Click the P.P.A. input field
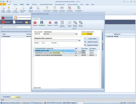136x104 pixels. point(46,45)
